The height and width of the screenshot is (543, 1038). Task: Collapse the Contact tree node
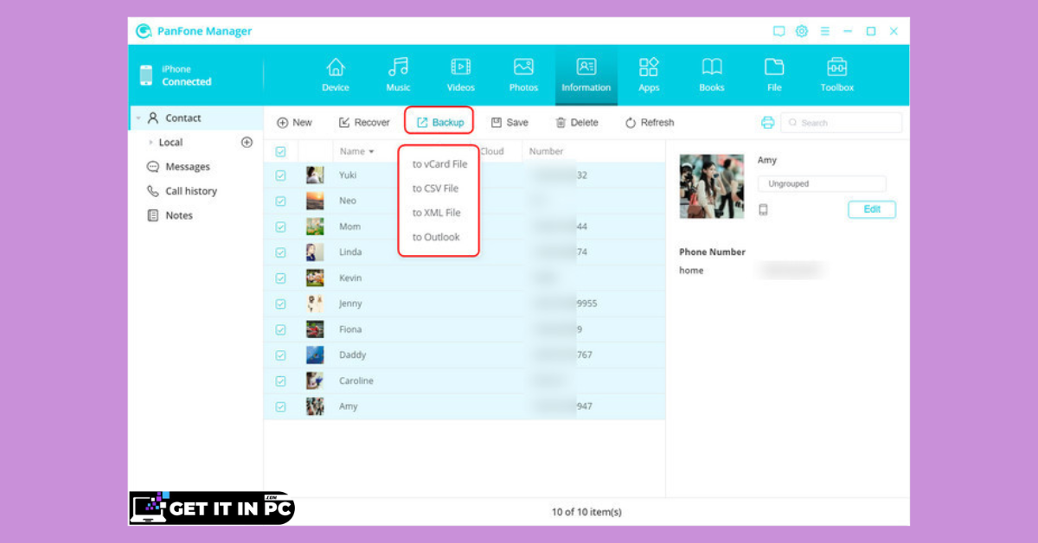click(x=138, y=118)
